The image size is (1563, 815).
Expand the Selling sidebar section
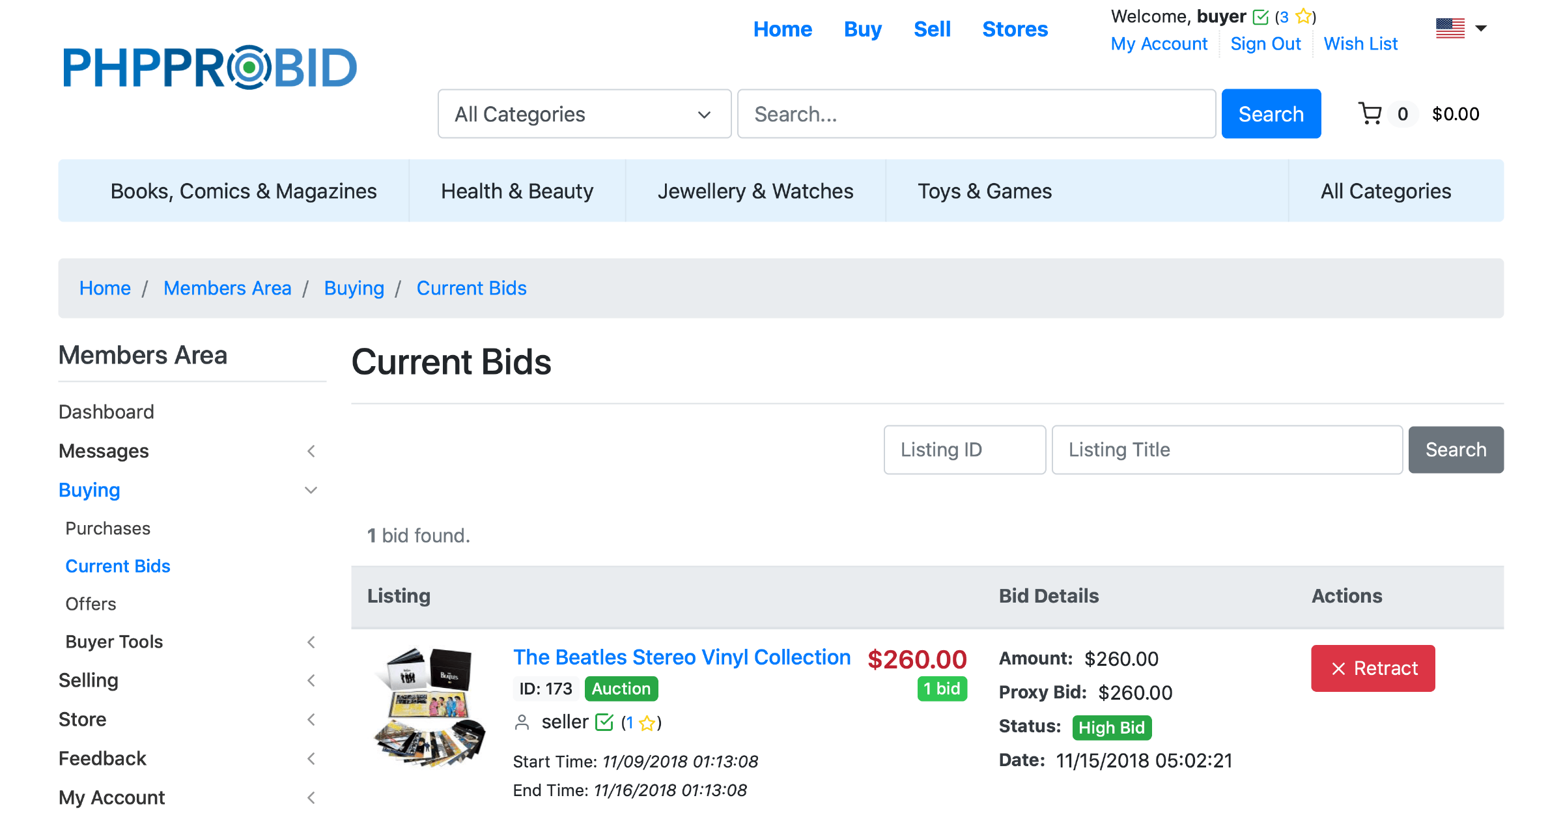tap(311, 680)
